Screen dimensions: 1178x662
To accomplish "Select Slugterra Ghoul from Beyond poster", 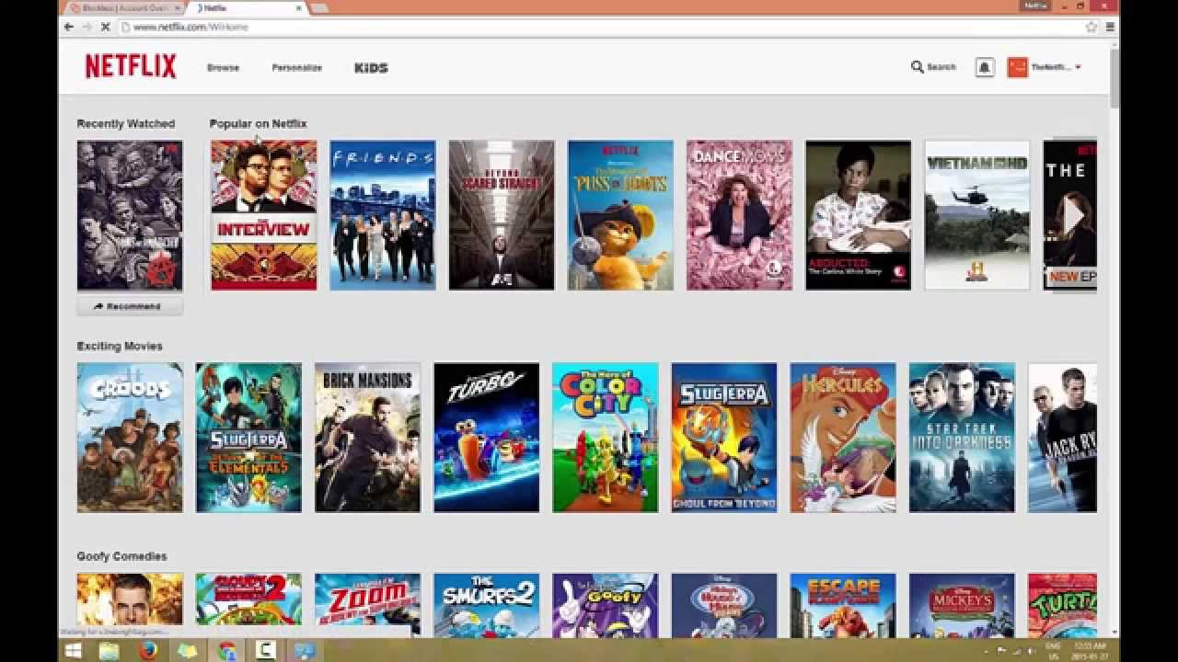I will pyautogui.click(x=723, y=438).
